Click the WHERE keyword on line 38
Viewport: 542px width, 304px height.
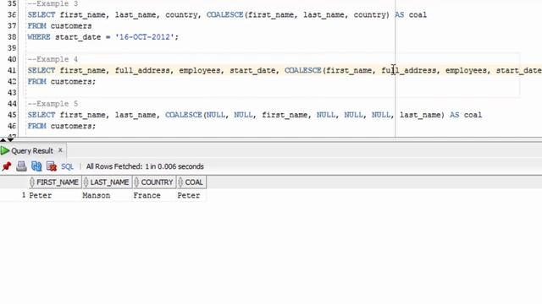coord(39,37)
